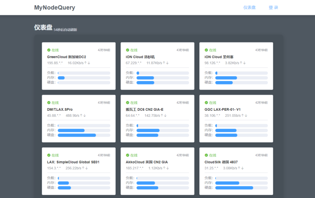Click online status icon on CloudSilk 德国 4837
This screenshot has height=198, width=315.
(x=206, y=156)
